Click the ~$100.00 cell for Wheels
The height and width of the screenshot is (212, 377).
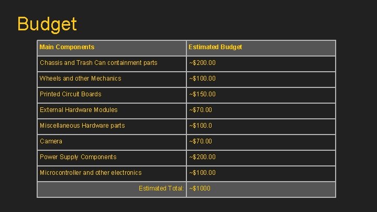pyautogui.click(x=202, y=79)
